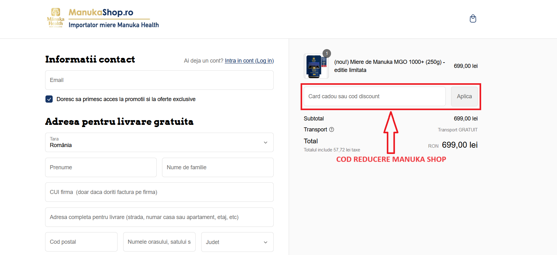Focus the Prenume input field
Image resolution: width=557 pixels, height=255 pixels.
pyautogui.click(x=101, y=167)
